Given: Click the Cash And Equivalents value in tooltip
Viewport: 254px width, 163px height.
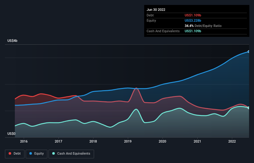Looking at the screenshot, I should [193, 31].
